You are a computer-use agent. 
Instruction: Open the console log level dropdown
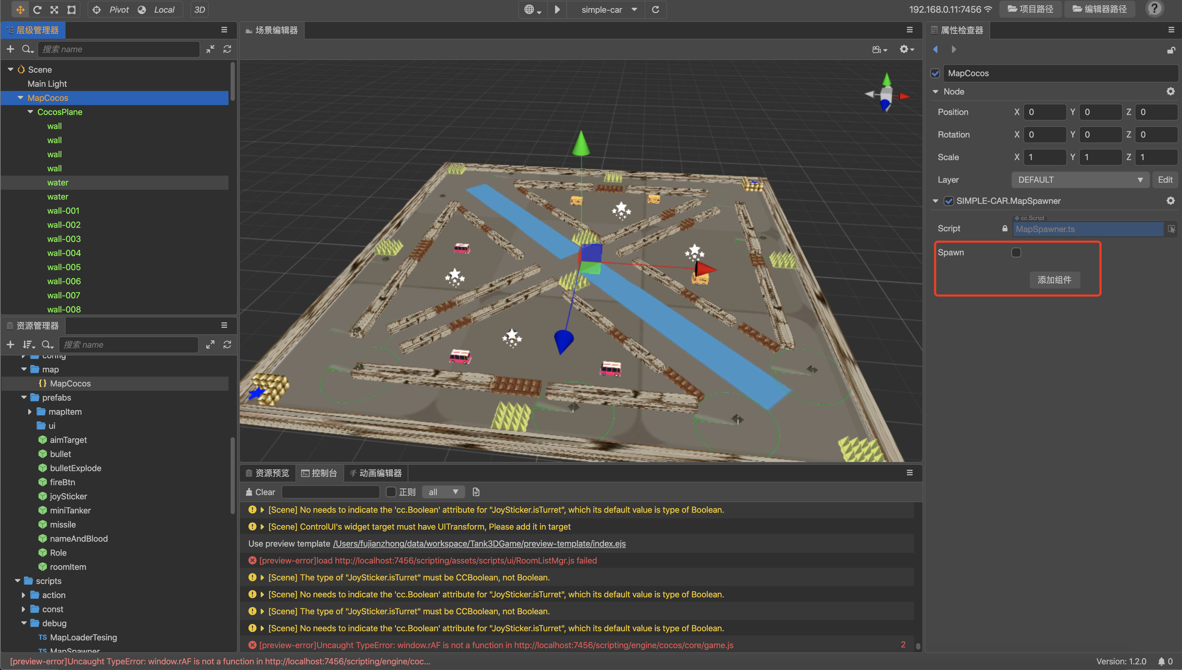point(443,492)
